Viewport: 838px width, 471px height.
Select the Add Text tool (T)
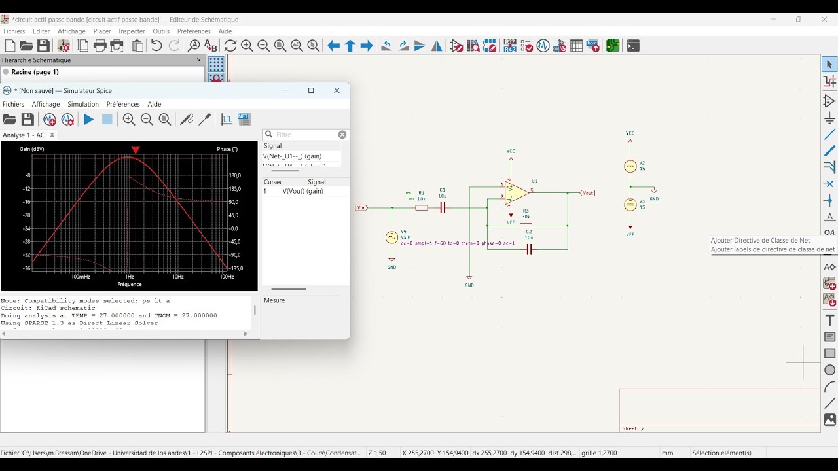(829, 321)
